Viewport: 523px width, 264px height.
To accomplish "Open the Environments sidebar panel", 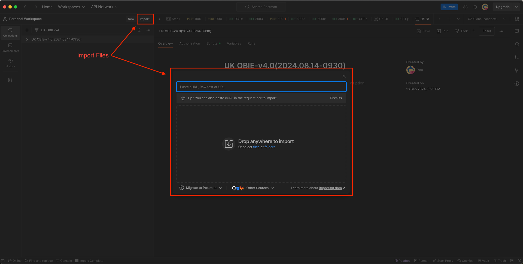I will [10, 48].
